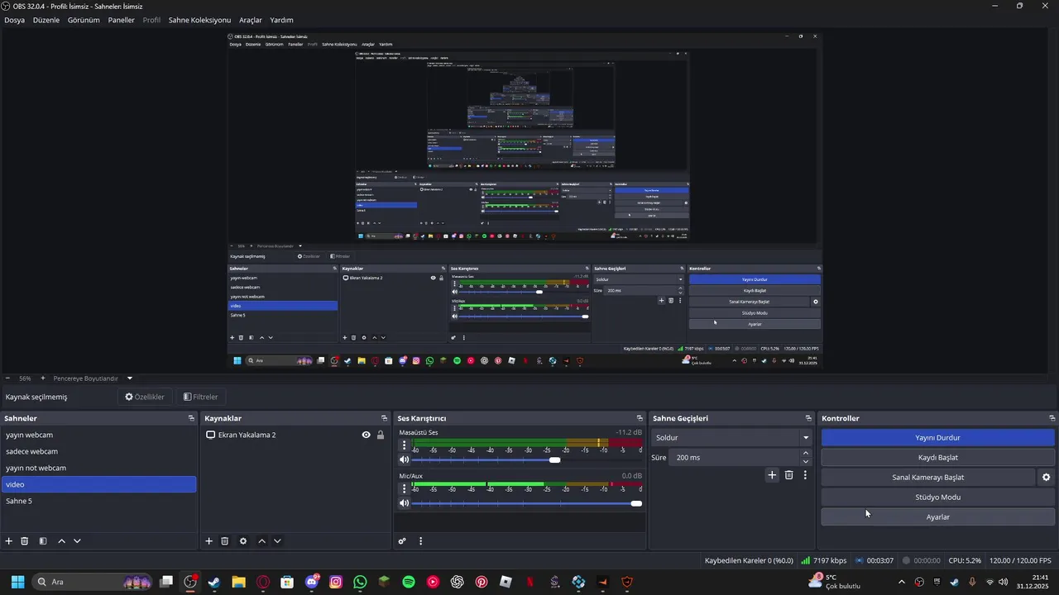Open Mic/Aux options three-dot menu
The image size is (1059, 595).
click(x=405, y=488)
